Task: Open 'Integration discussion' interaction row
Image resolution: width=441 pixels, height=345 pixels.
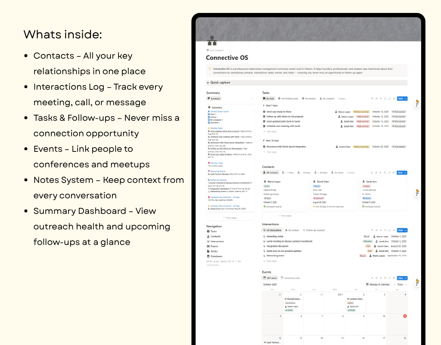Action: 335,246
